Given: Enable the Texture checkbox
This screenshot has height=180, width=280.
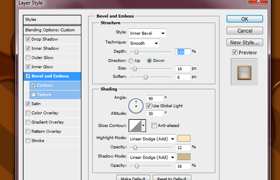Looking at the screenshot, I should (34, 94).
